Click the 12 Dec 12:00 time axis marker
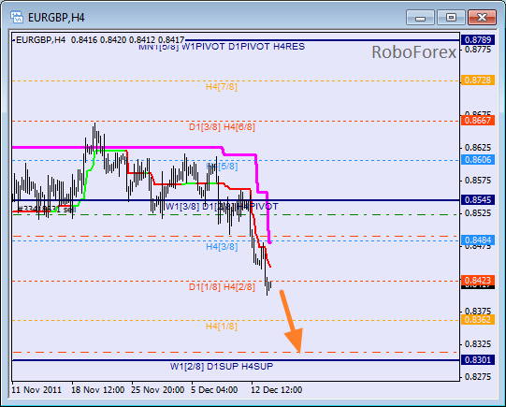This screenshot has height=407, width=506. [x=277, y=390]
